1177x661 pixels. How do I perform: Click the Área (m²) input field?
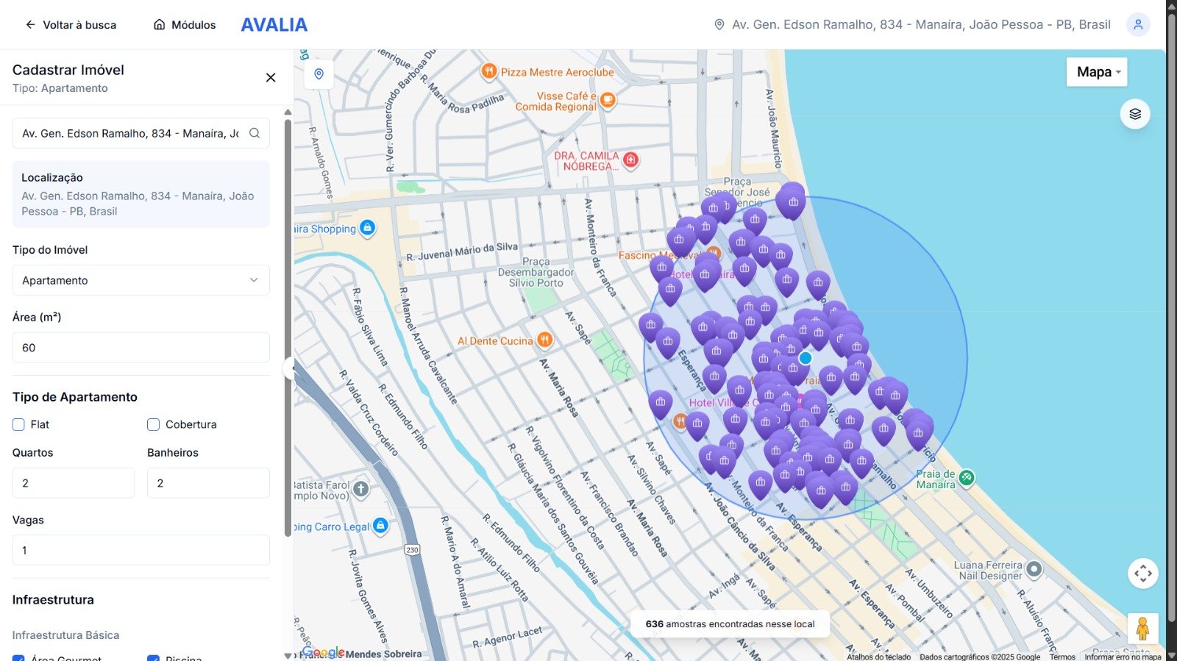point(141,348)
